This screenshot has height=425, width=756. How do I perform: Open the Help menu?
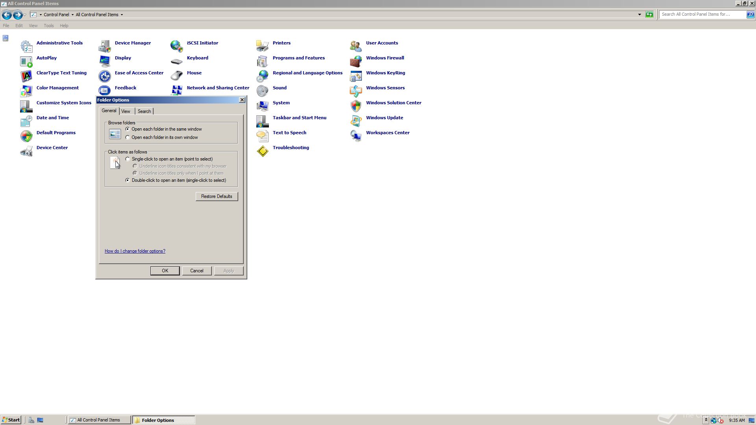64,26
